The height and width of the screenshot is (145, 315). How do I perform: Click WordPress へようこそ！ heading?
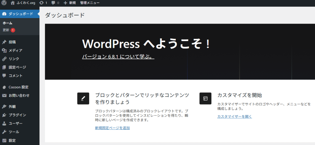(x=146, y=44)
